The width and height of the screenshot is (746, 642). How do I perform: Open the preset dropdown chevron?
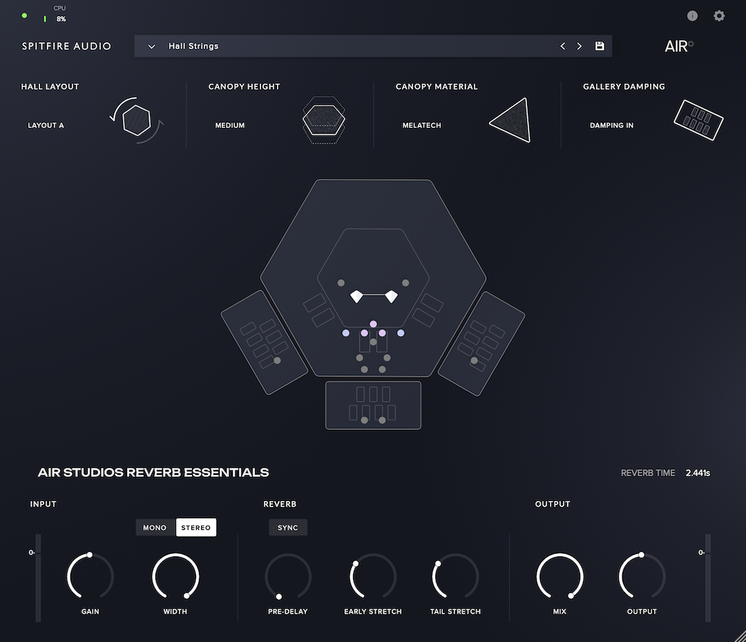pos(151,46)
